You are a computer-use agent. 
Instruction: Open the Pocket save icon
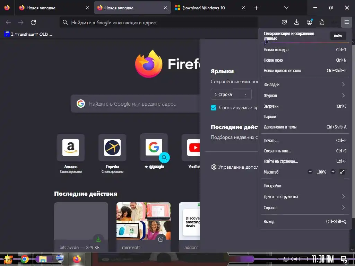tap(284, 22)
